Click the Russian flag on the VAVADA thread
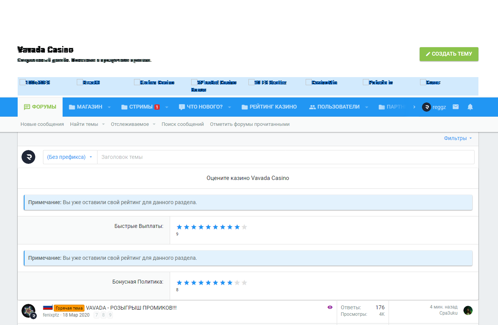Image resolution: width=498 pixels, height=325 pixels. coord(48,307)
